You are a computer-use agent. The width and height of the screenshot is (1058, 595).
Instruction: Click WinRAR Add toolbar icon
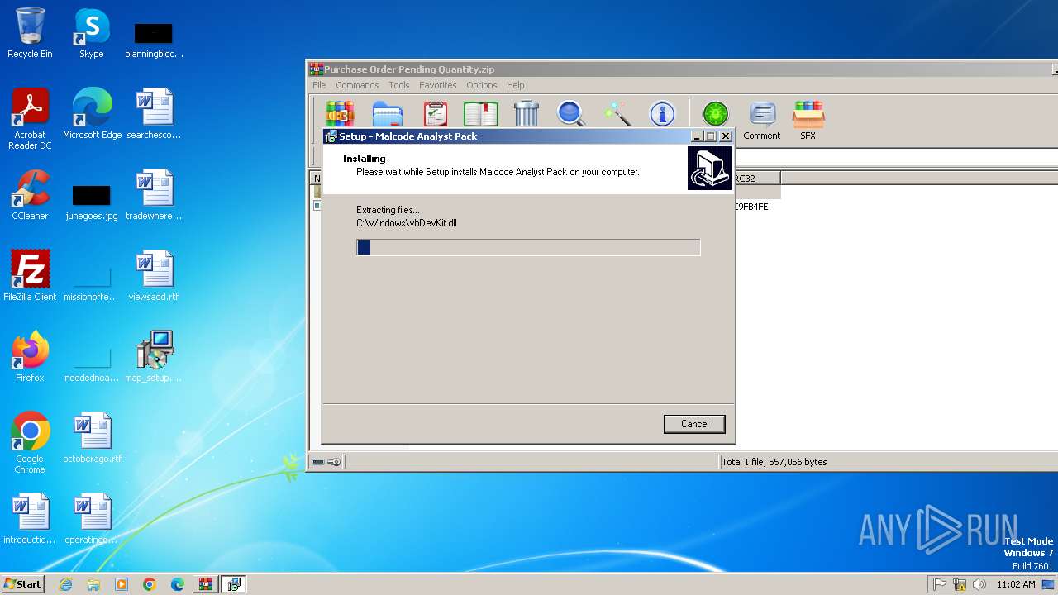(340, 114)
